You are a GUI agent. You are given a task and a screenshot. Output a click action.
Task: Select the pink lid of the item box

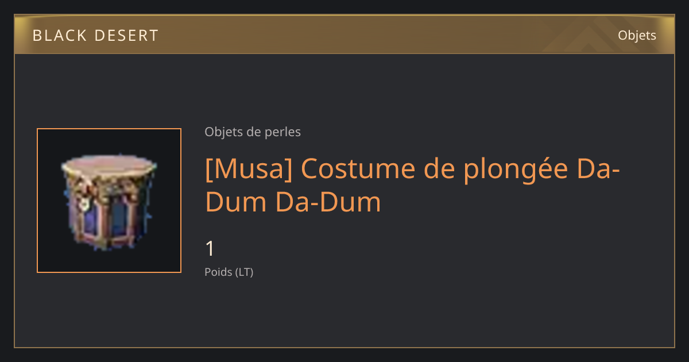(109, 165)
